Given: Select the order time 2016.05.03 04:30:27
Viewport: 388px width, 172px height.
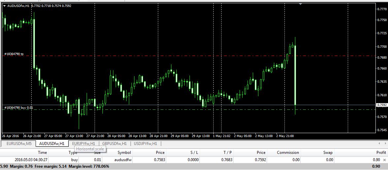Looking at the screenshot, I should (x=31, y=160).
